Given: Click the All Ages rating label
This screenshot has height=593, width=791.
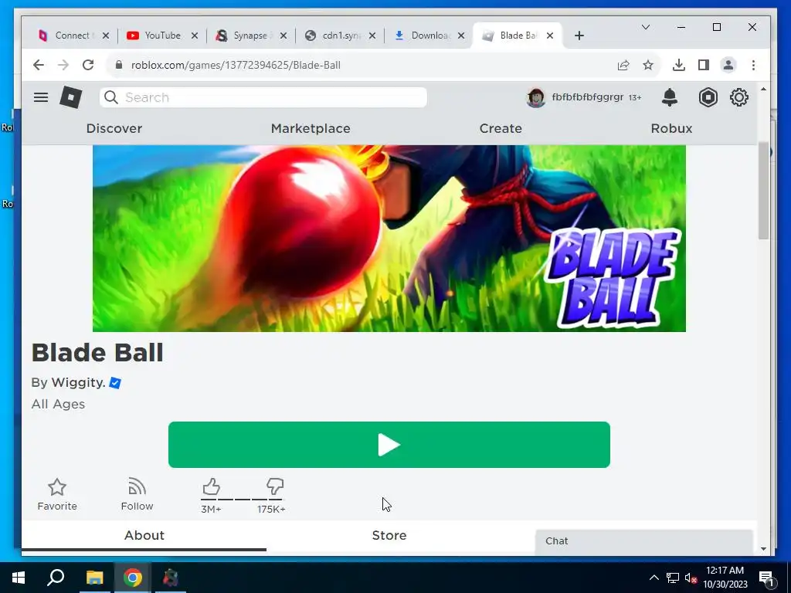Looking at the screenshot, I should tap(58, 405).
